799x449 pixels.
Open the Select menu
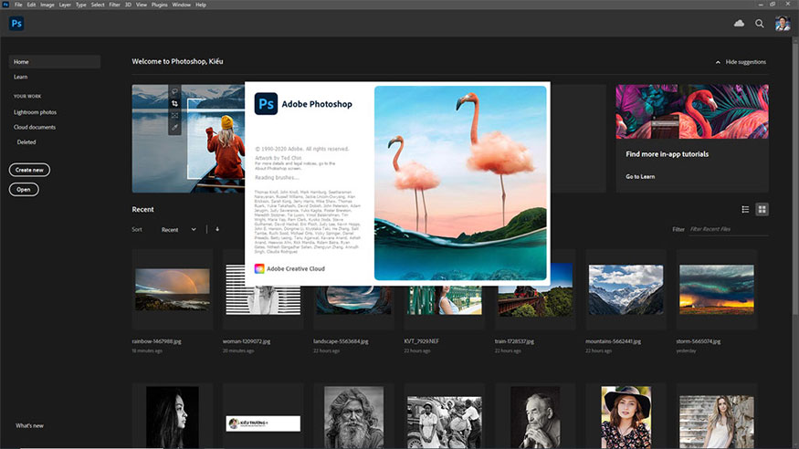[x=98, y=5]
